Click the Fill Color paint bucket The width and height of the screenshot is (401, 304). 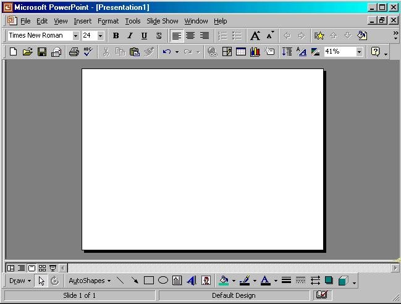click(x=223, y=281)
